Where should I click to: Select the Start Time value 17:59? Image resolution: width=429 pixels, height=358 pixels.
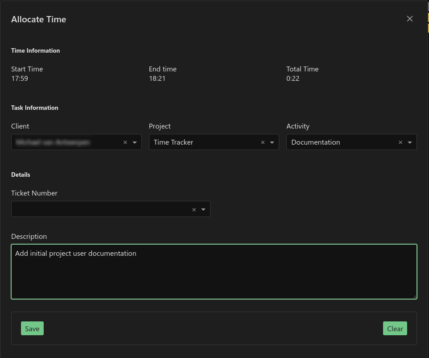click(20, 78)
